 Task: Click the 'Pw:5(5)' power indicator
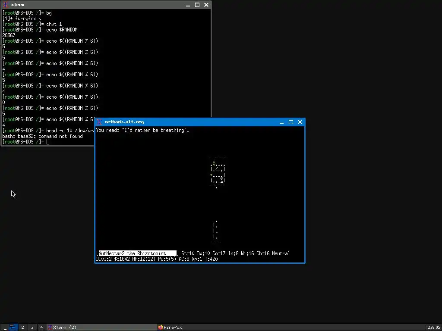[x=167, y=259]
